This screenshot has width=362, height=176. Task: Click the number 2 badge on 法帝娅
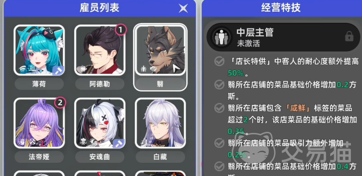click(60, 102)
